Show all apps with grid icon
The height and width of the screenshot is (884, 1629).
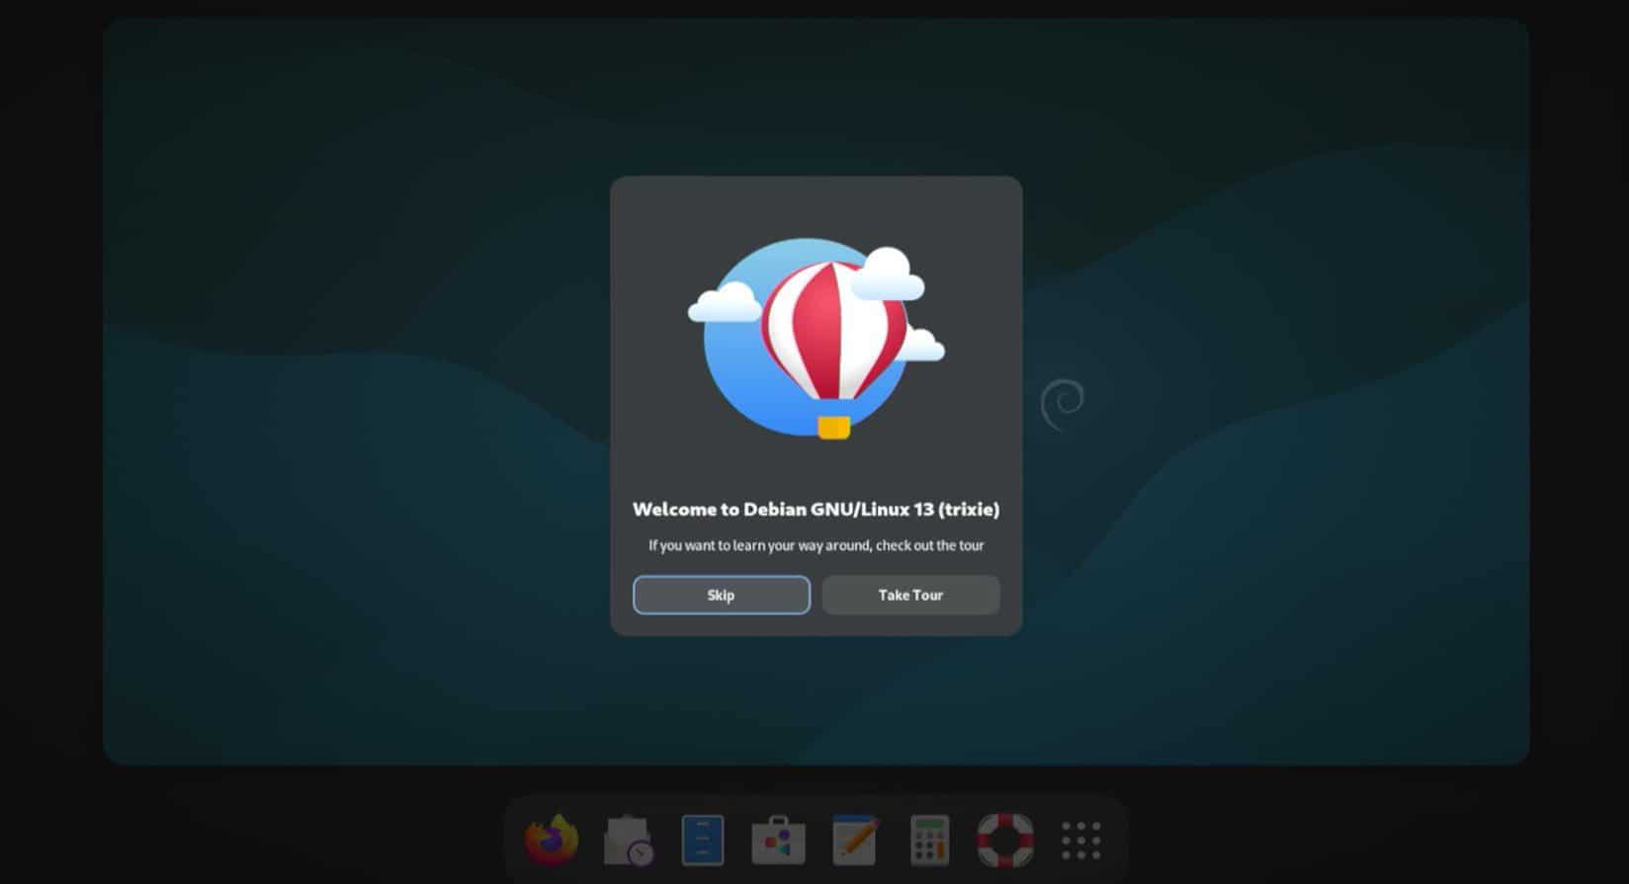(1080, 841)
